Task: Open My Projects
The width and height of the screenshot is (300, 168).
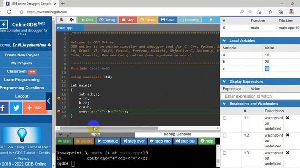Action: [22, 63]
